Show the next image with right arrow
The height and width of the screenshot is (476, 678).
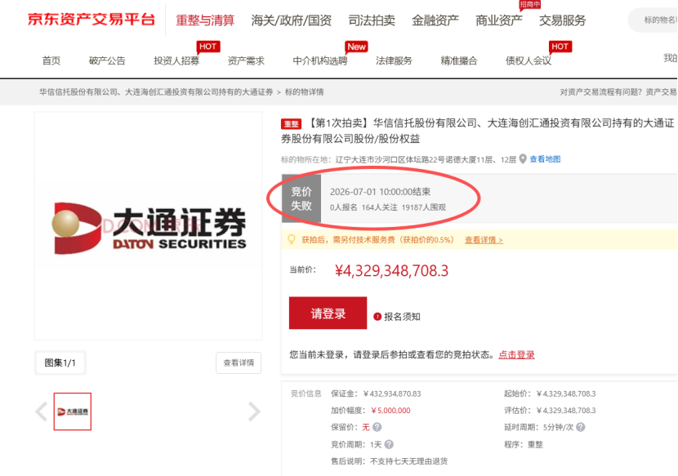point(254,411)
